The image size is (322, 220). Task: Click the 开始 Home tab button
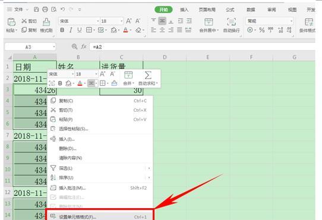click(163, 10)
